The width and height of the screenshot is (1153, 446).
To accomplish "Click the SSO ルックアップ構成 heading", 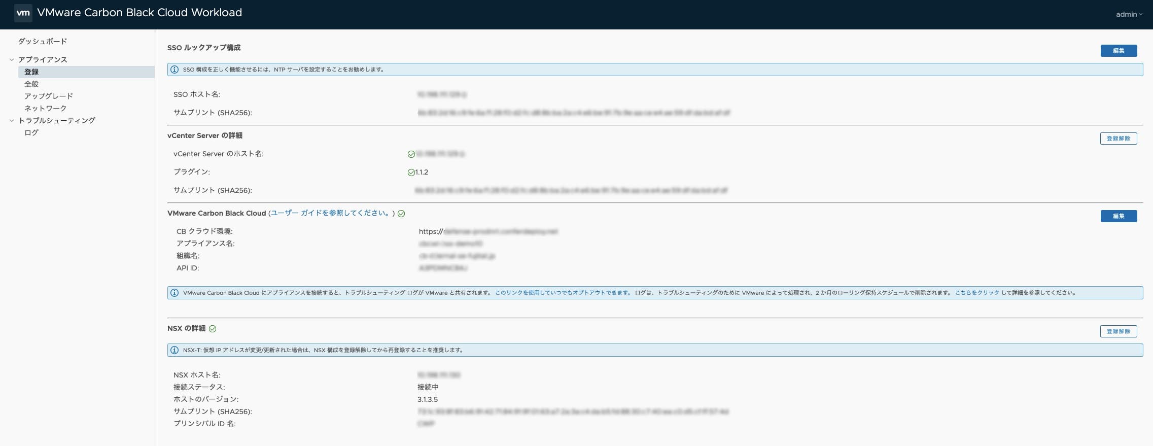I will (x=204, y=48).
